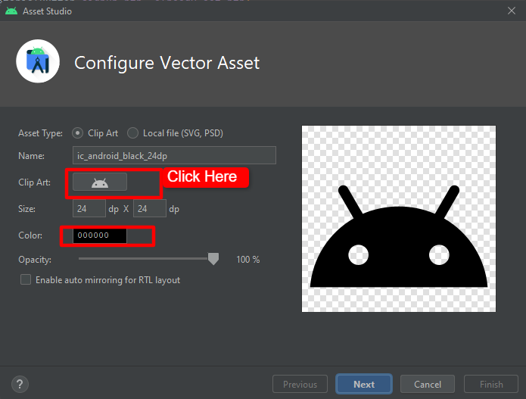Click the Cancel button
The height and width of the screenshot is (399, 526).
[428, 384]
